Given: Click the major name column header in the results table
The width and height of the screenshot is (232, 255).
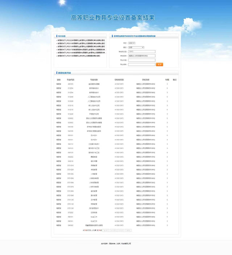Looking at the screenshot, I should tap(94, 80).
